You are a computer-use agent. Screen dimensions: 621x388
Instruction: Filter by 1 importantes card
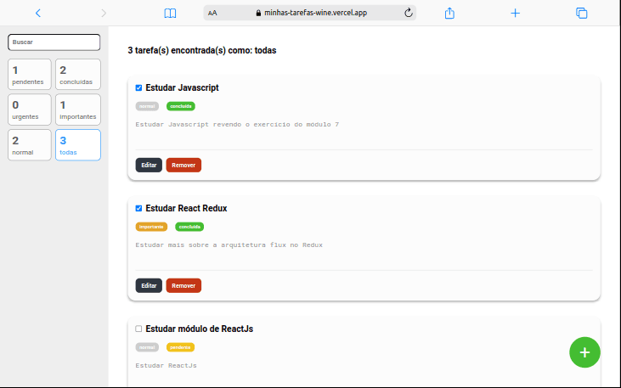coord(78,110)
